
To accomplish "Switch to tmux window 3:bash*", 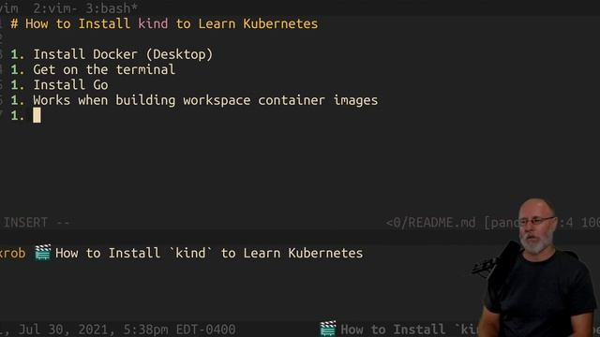I will 112,7.
